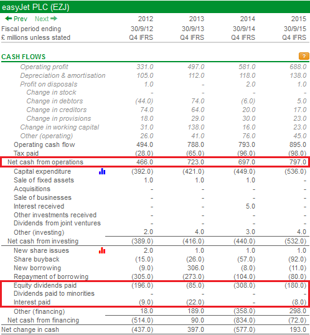Select the Share buyback label
310x335 pixels.
(x=37, y=259)
